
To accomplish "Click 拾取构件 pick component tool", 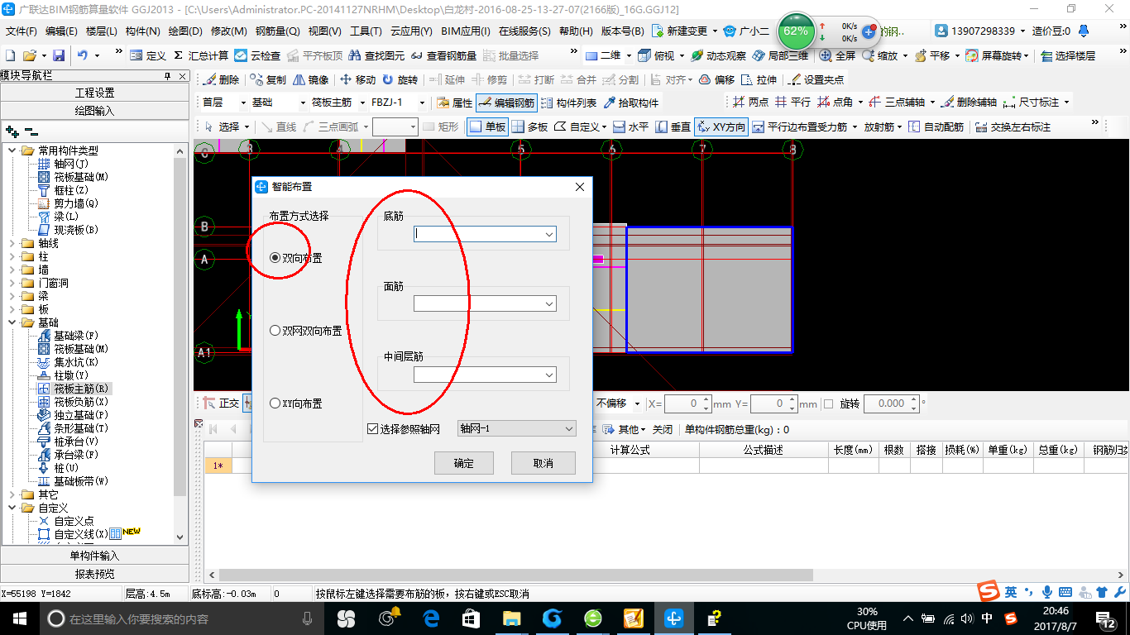I will click(631, 103).
